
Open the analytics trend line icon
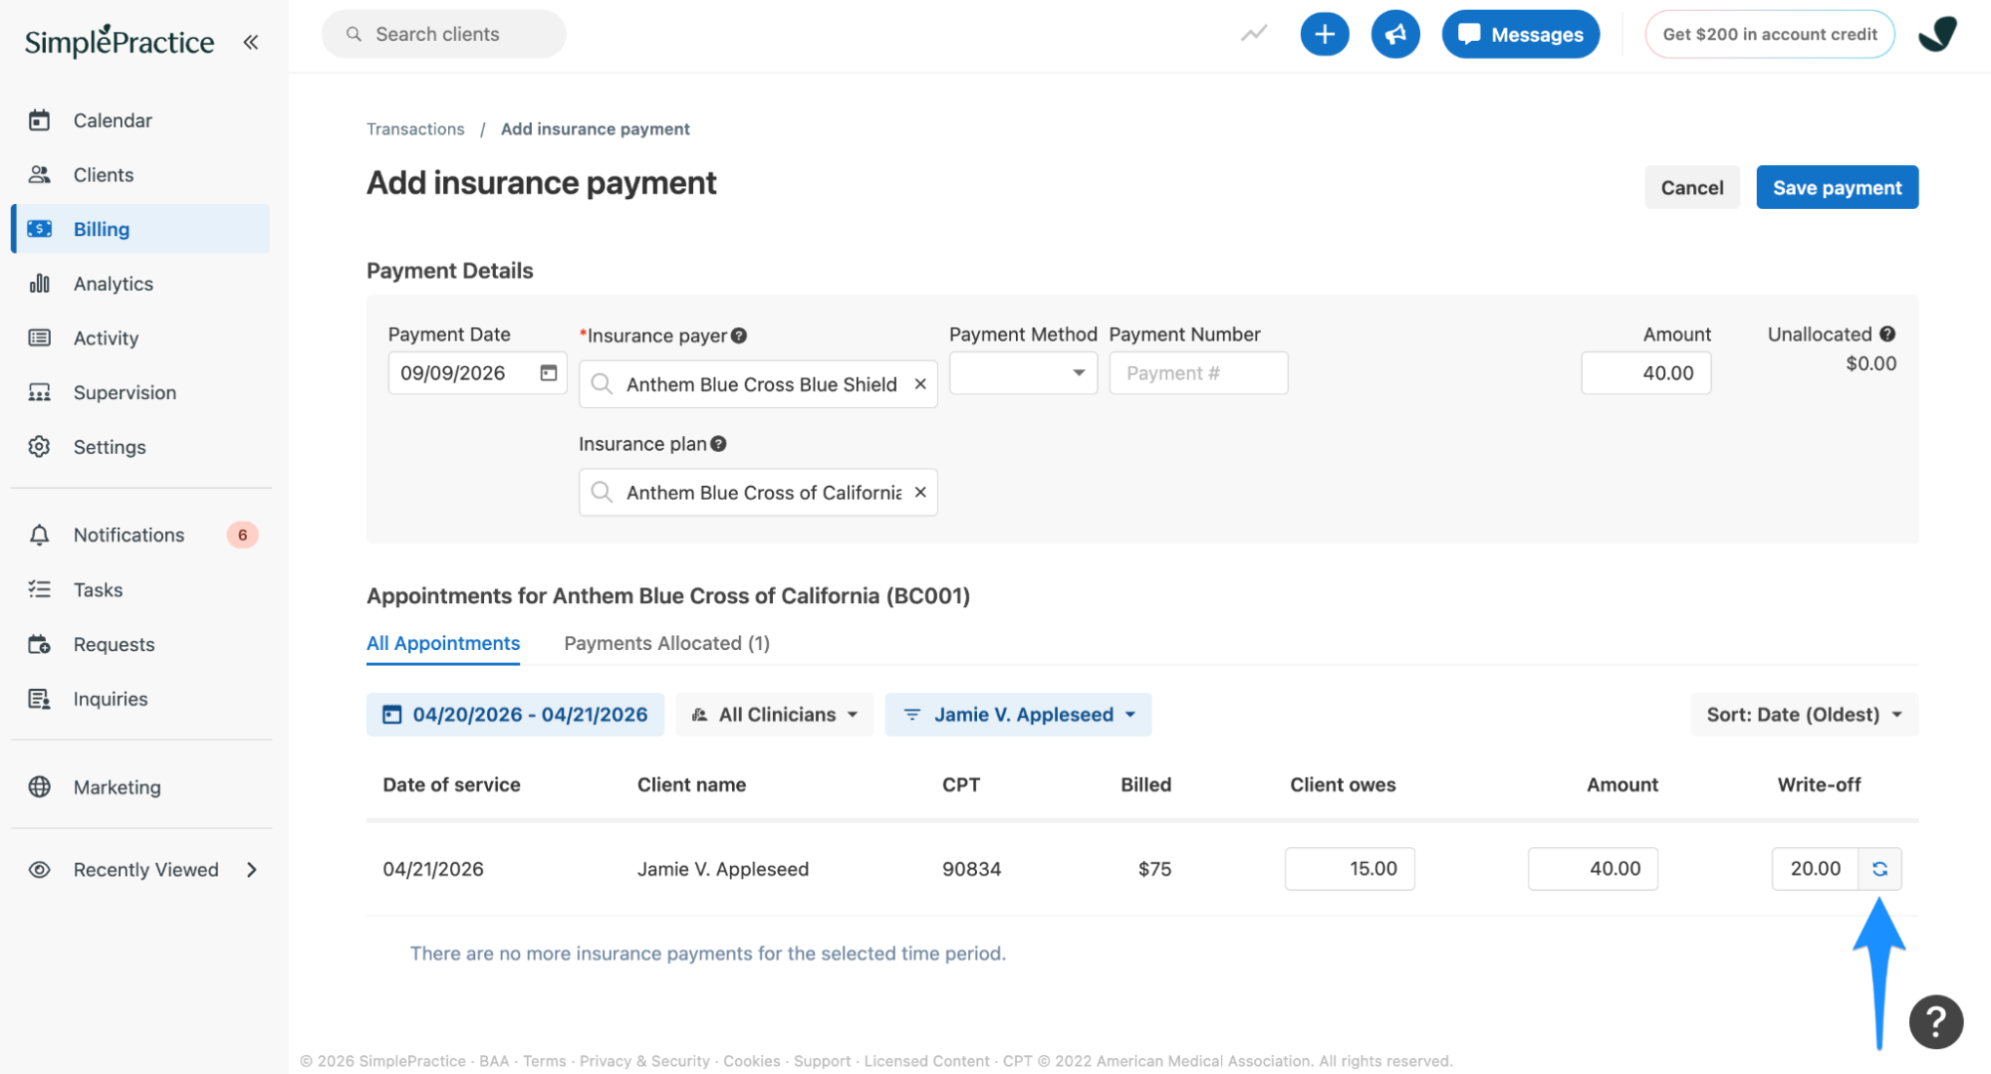point(1254,34)
